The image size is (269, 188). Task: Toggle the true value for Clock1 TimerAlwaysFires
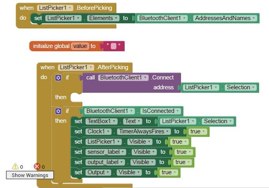click(198, 131)
